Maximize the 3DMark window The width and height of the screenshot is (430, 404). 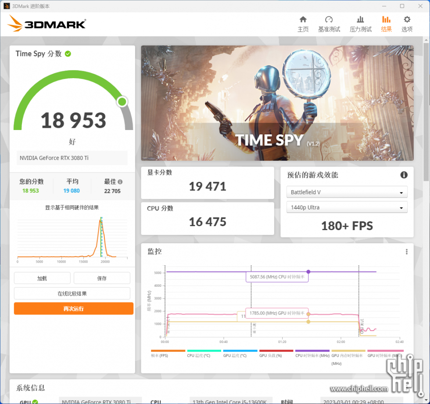tap(402, 6)
